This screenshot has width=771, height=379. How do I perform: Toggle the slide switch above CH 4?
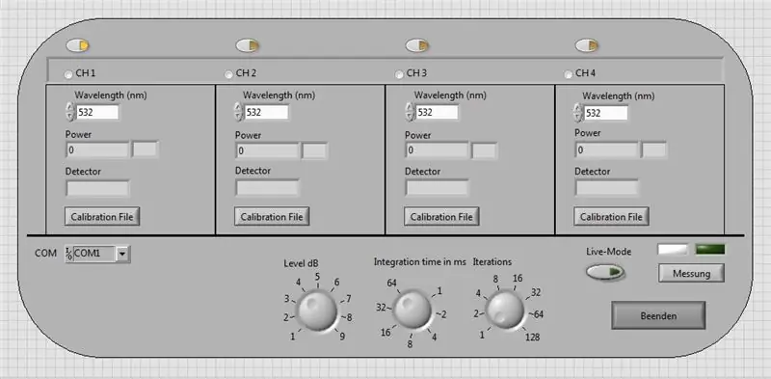pyautogui.click(x=587, y=45)
